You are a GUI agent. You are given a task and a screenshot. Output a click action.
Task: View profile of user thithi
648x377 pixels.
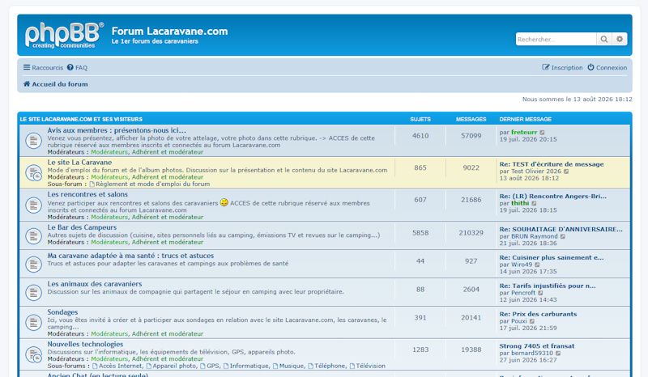click(520, 204)
